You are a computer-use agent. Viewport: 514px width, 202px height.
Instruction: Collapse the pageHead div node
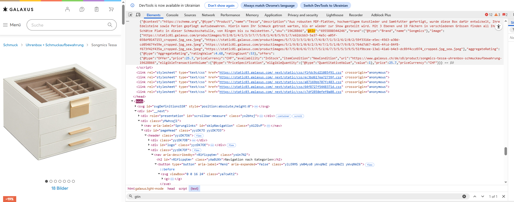click(142, 130)
